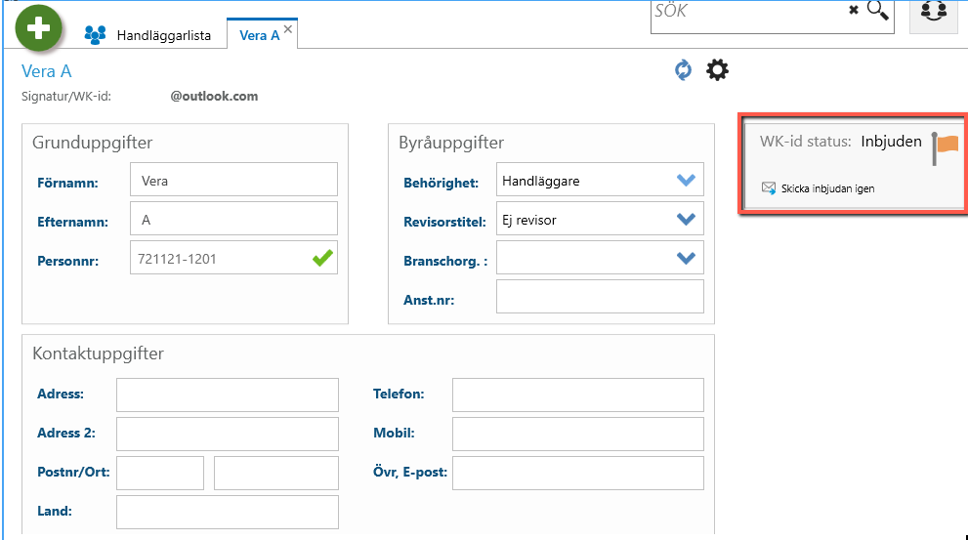This screenshot has width=968, height=540.
Task: Click the Kontaktuppgifter section heading
Action: 98,353
